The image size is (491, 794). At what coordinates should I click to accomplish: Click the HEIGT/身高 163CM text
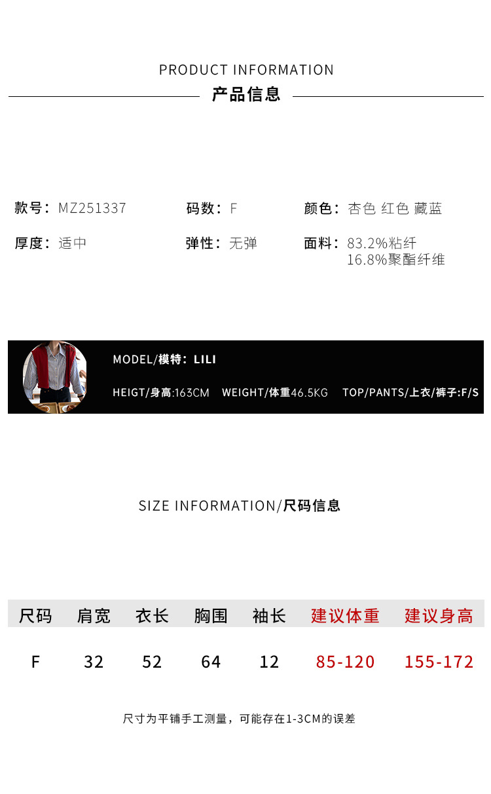[x=161, y=393]
